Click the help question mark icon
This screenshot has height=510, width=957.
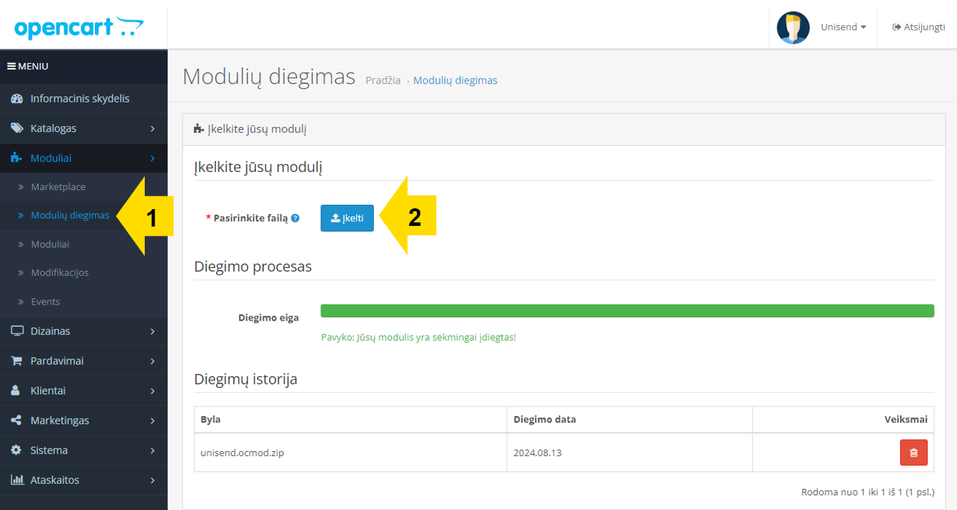(x=295, y=218)
